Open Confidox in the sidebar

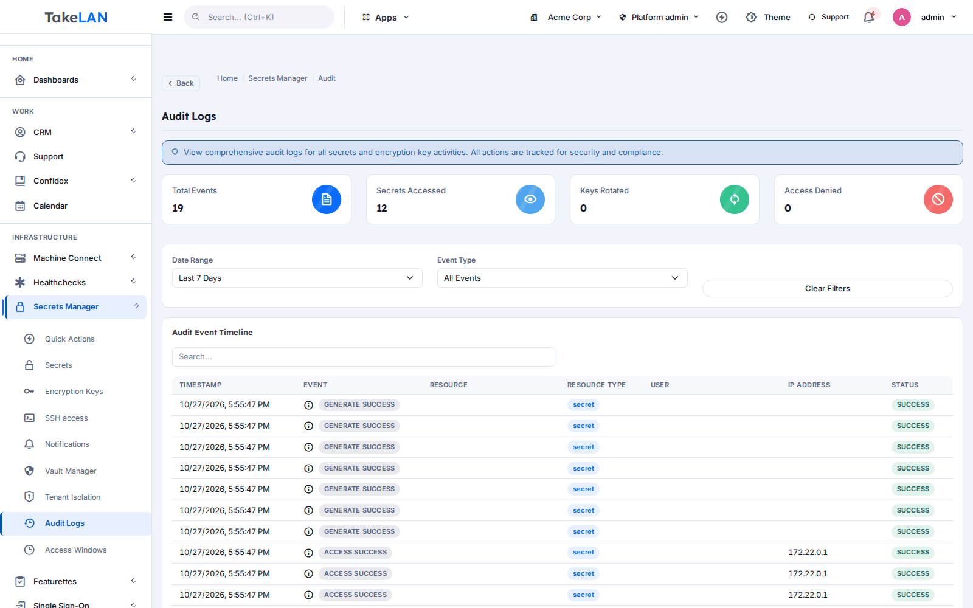[x=51, y=181]
